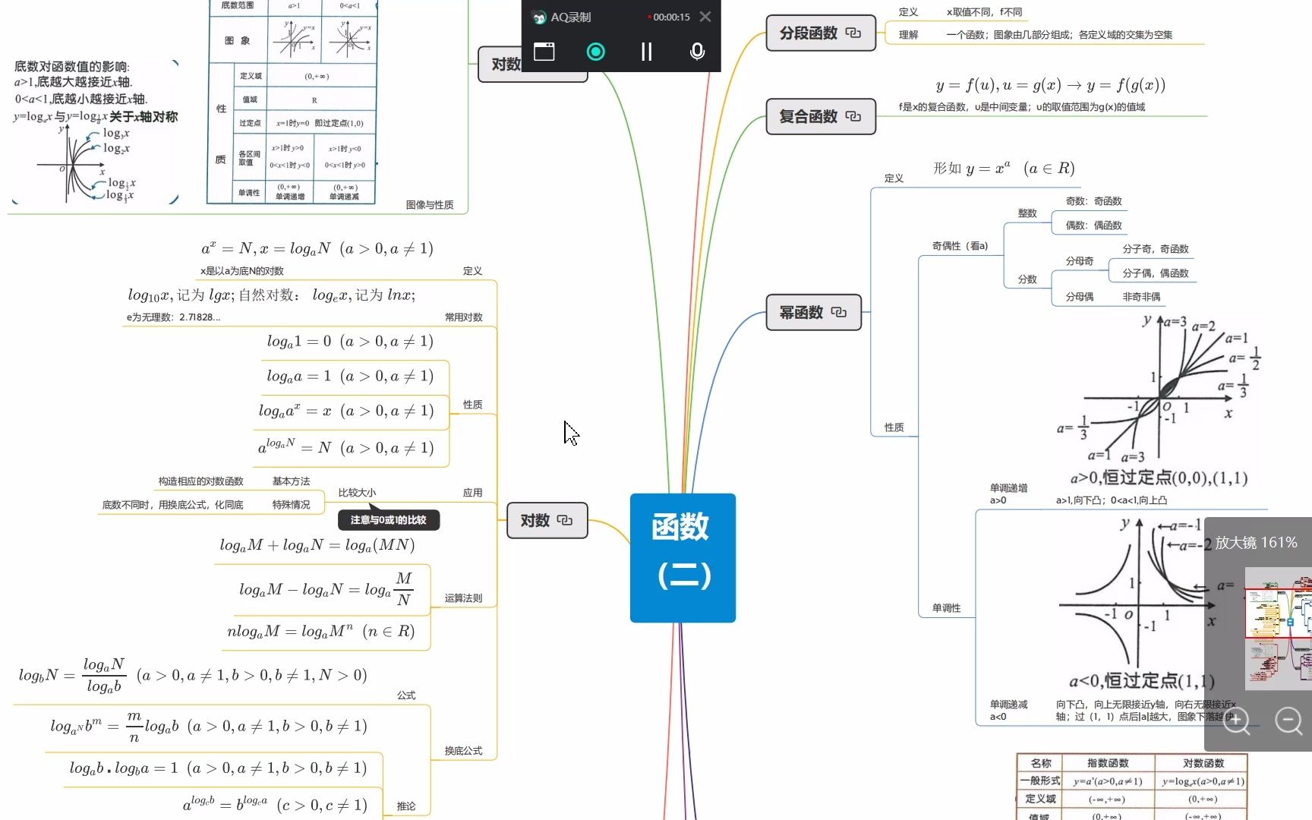
Task: Click the 性质 branch of 幂函数
Action: click(894, 427)
